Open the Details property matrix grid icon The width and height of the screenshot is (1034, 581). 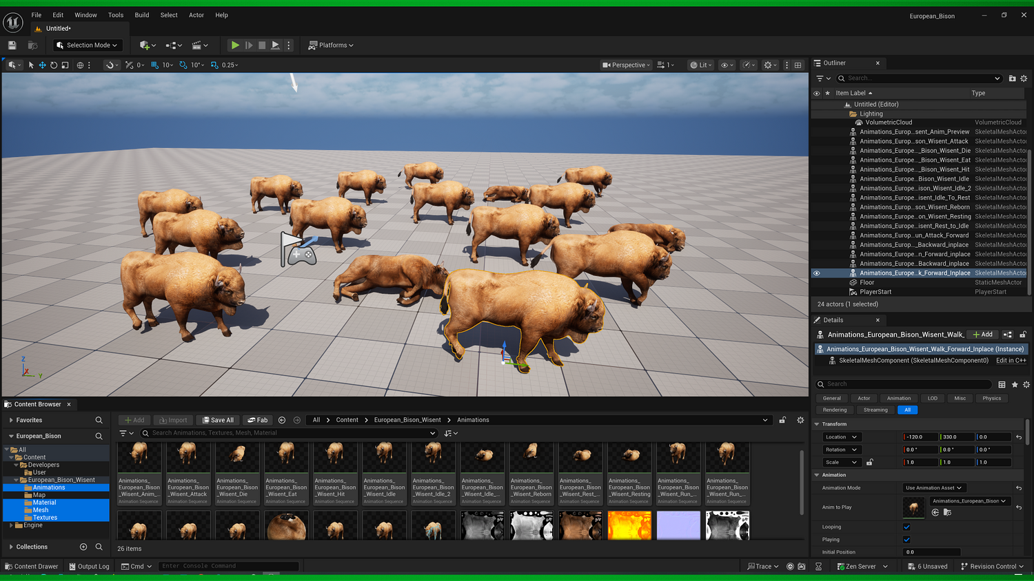pyautogui.click(x=1002, y=385)
